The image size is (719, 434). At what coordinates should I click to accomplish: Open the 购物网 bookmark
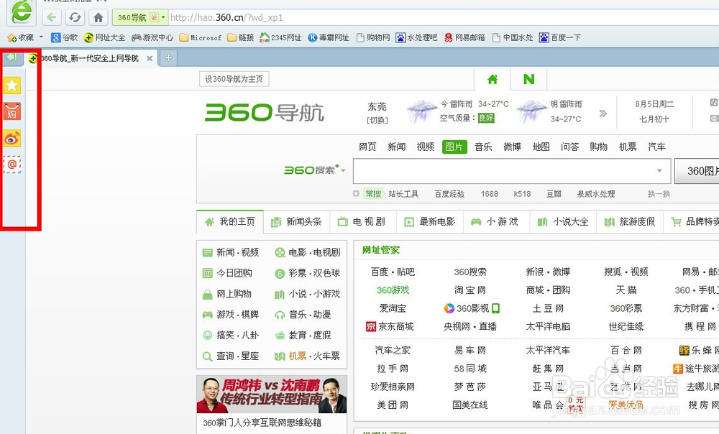(x=373, y=37)
